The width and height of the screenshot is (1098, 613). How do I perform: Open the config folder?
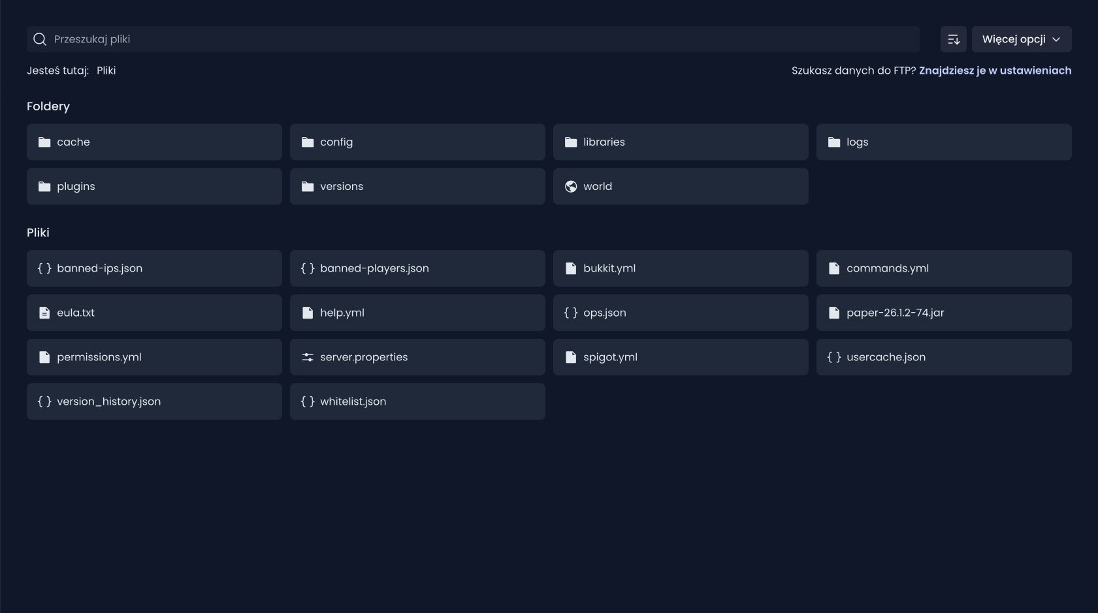pyautogui.click(x=417, y=142)
